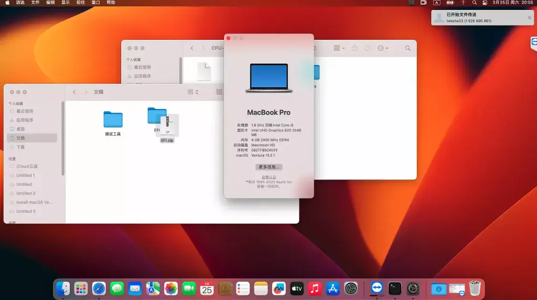
Task: Select 应用程序 in the CPU window sidebar
Action: pyautogui.click(x=142, y=76)
